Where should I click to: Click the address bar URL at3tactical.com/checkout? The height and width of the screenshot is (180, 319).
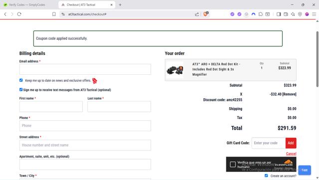click(x=87, y=14)
